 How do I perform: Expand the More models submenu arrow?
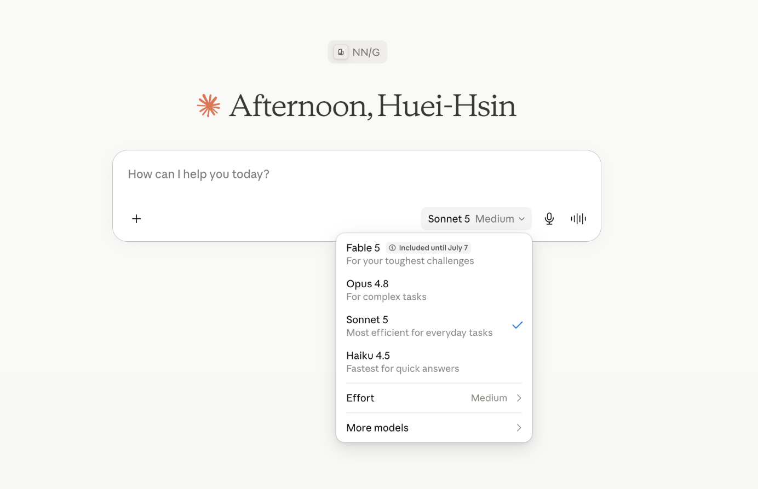[519, 428]
